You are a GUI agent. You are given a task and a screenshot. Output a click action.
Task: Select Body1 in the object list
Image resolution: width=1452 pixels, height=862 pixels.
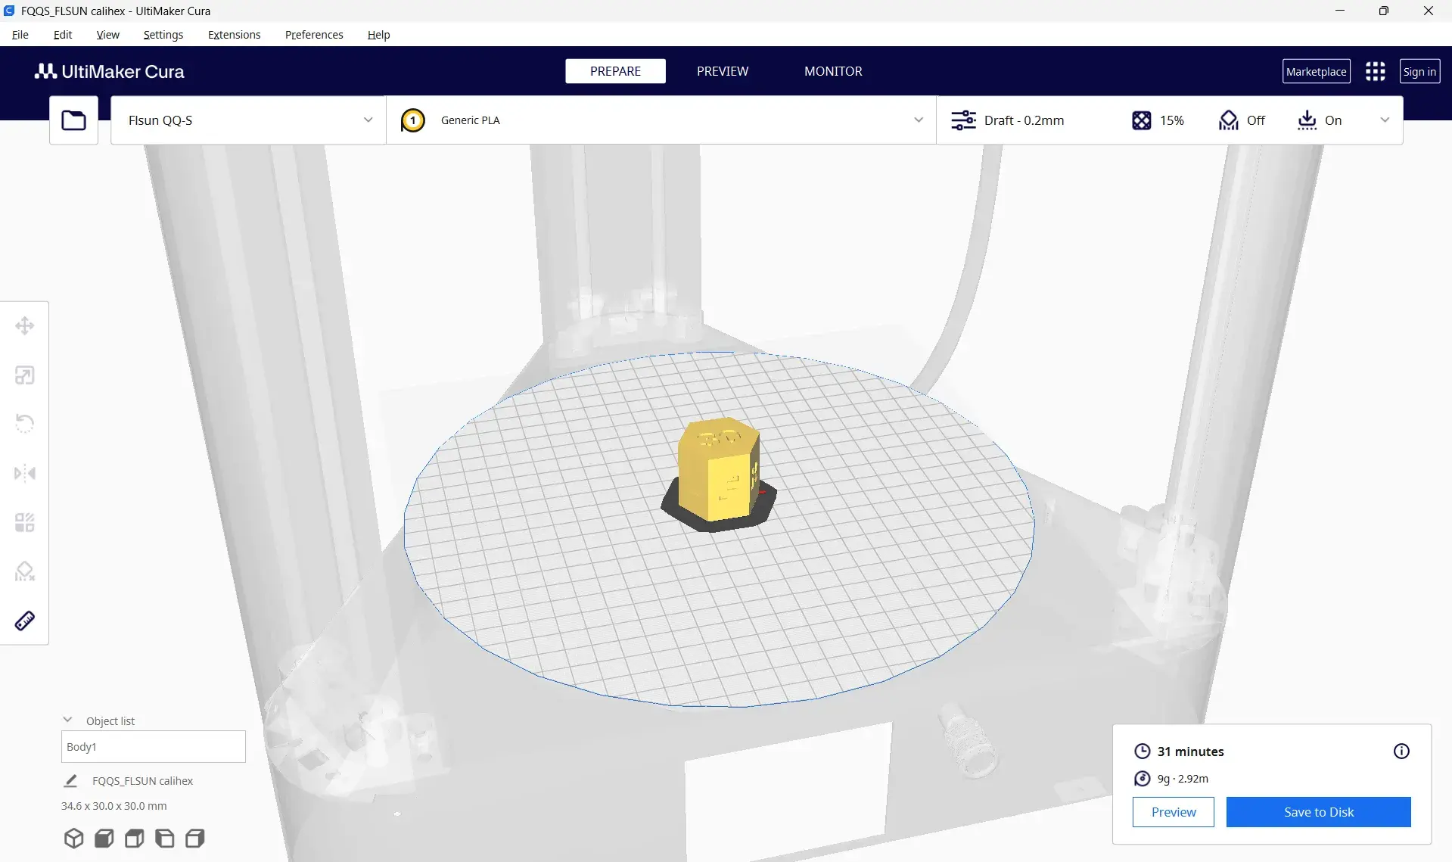coord(154,747)
